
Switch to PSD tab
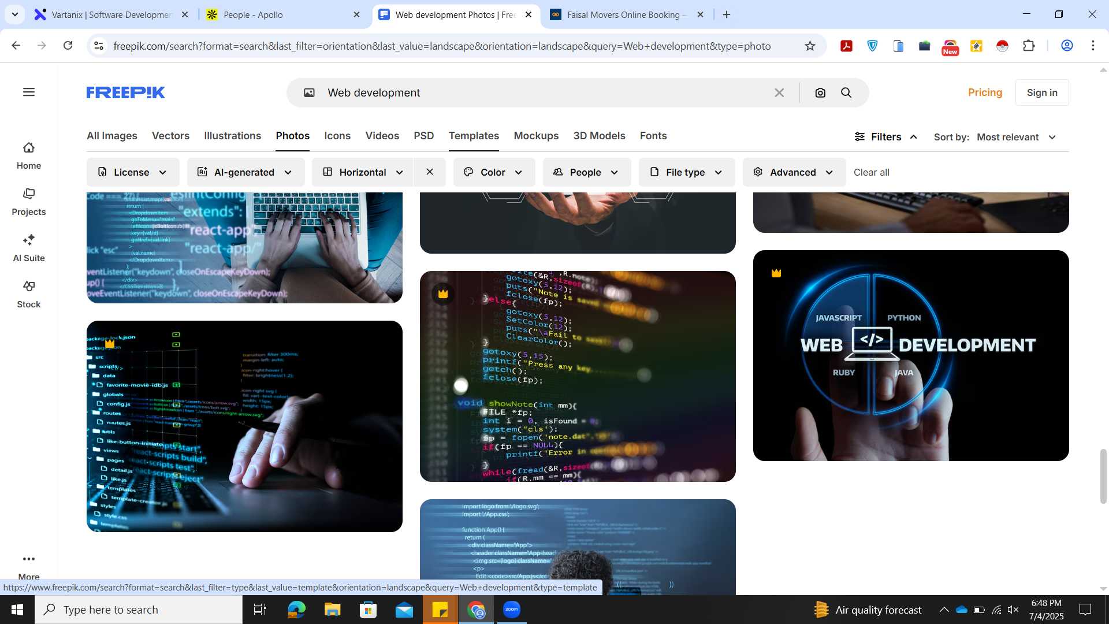click(423, 136)
